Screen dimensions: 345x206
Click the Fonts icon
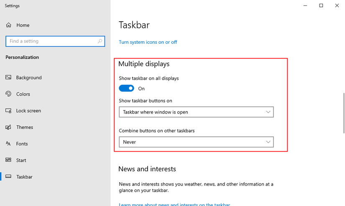(x=8, y=144)
